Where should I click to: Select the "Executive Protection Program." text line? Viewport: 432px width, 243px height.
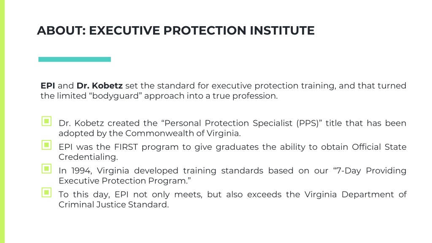[124, 181]
